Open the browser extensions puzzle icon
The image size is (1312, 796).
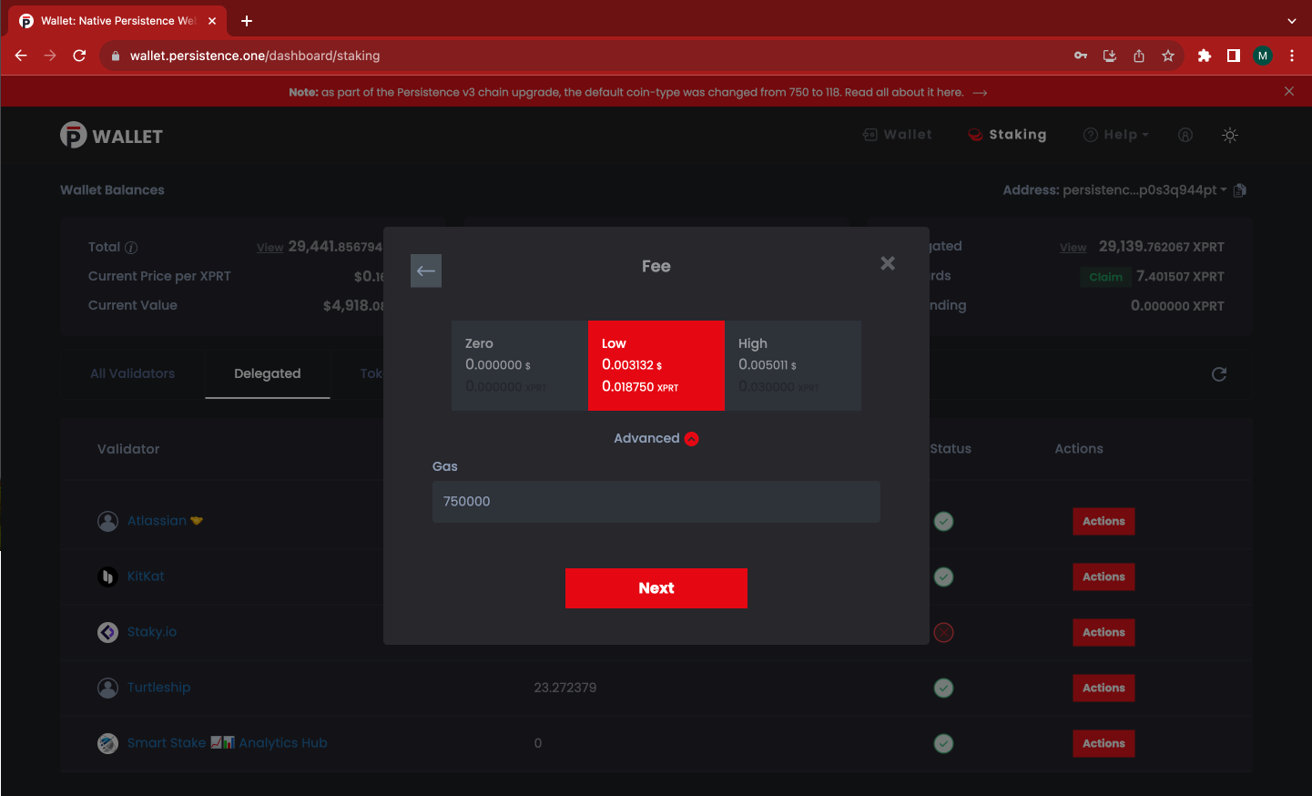[x=1205, y=56]
